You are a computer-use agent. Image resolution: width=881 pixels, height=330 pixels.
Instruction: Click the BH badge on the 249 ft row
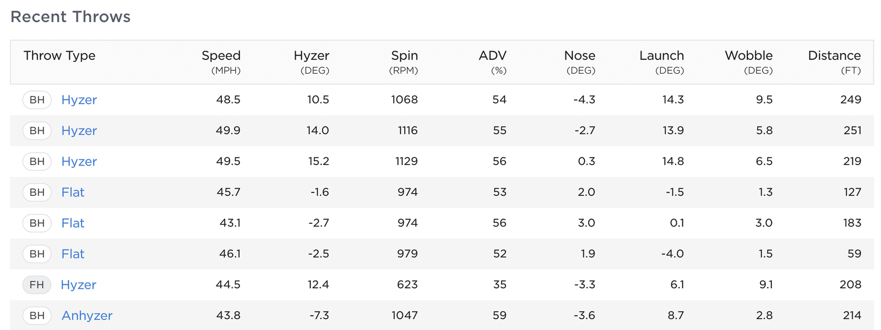point(37,100)
